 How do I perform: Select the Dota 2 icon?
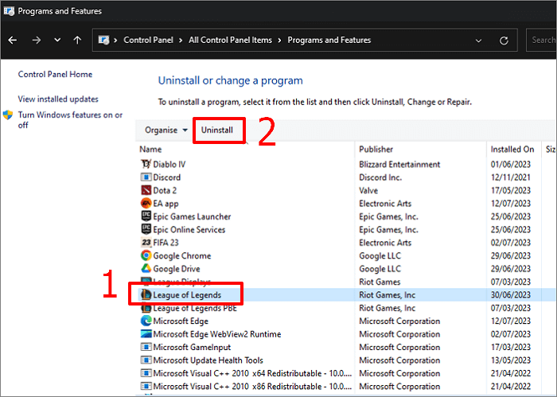click(146, 190)
